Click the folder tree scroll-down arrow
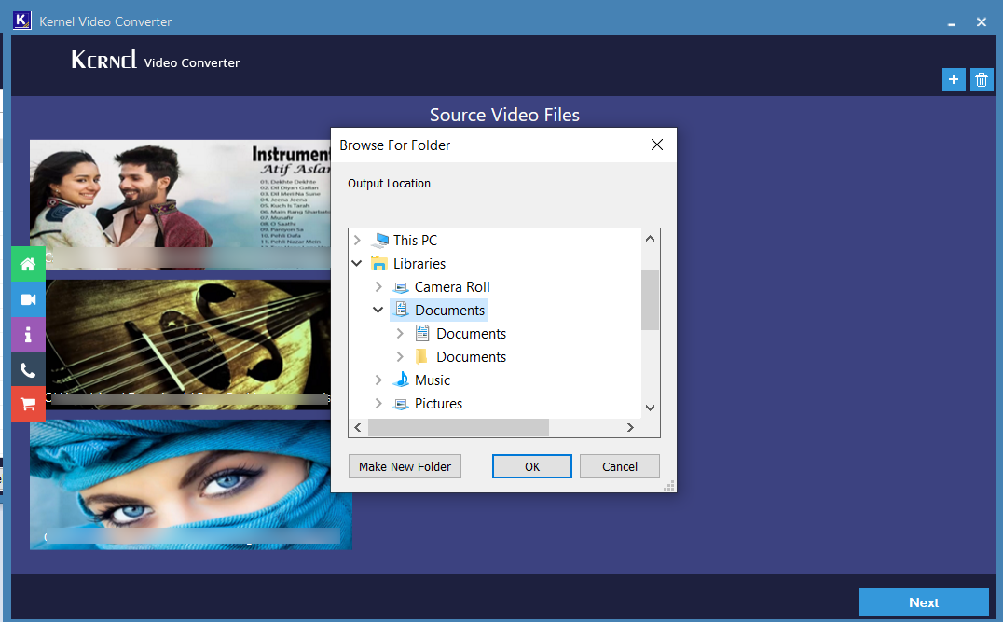 coord(650,408)
